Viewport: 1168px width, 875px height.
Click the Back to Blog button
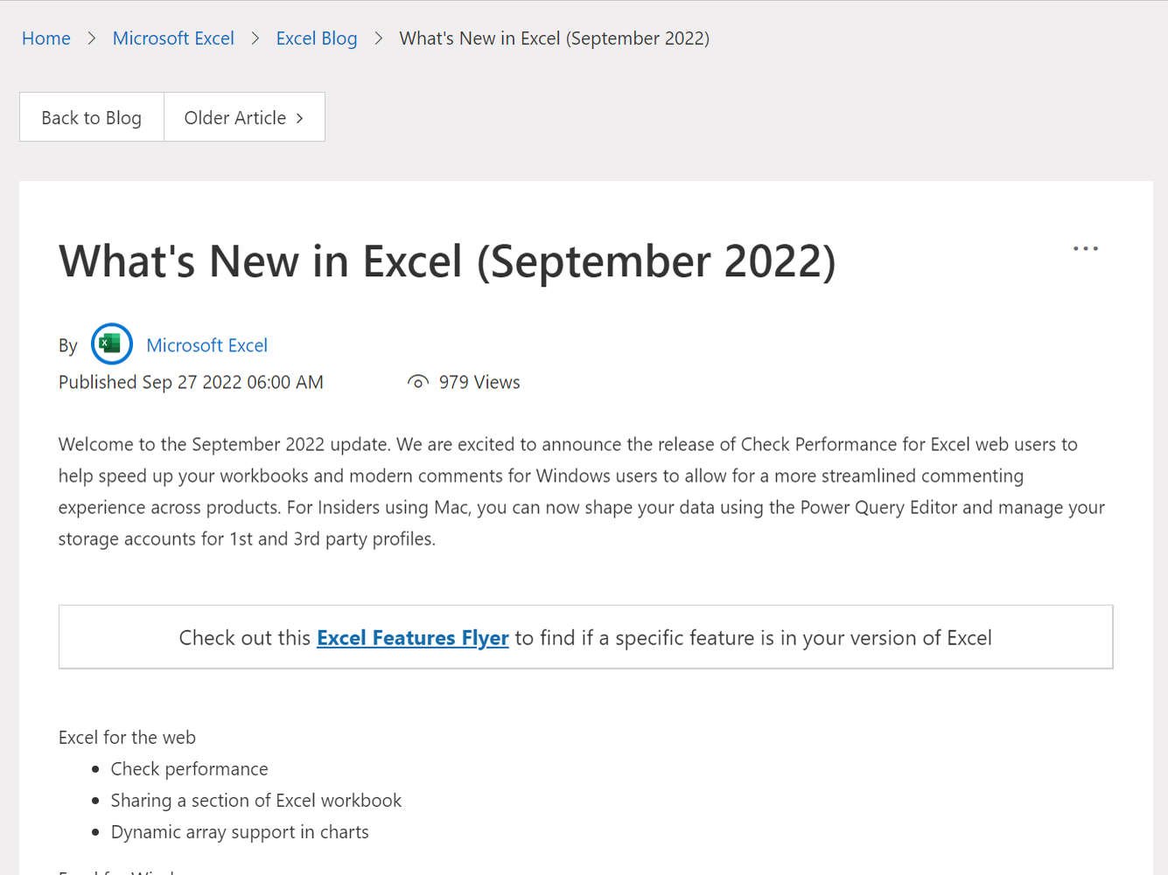click(91, 116)
